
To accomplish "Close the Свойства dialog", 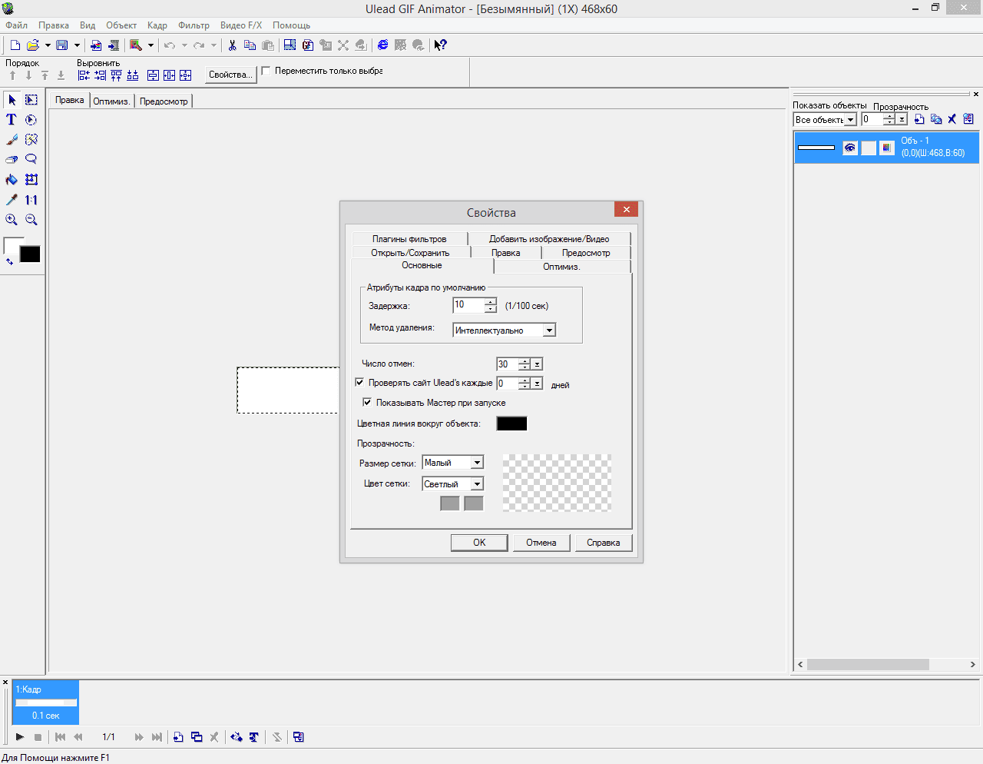I will 626,209.
